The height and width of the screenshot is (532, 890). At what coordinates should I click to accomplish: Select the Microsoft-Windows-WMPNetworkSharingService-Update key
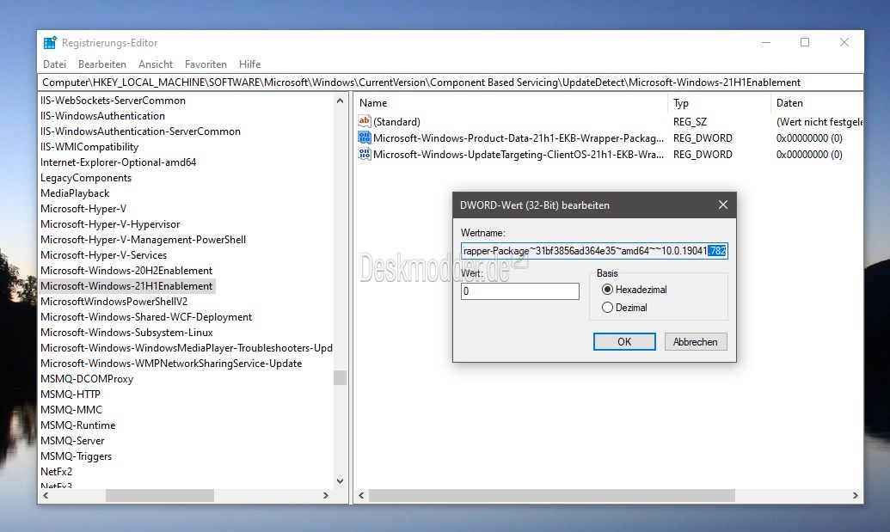pos(171,364)
